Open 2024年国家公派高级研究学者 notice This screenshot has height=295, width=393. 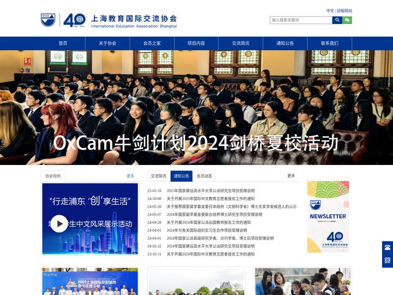(x=220, y=238)
